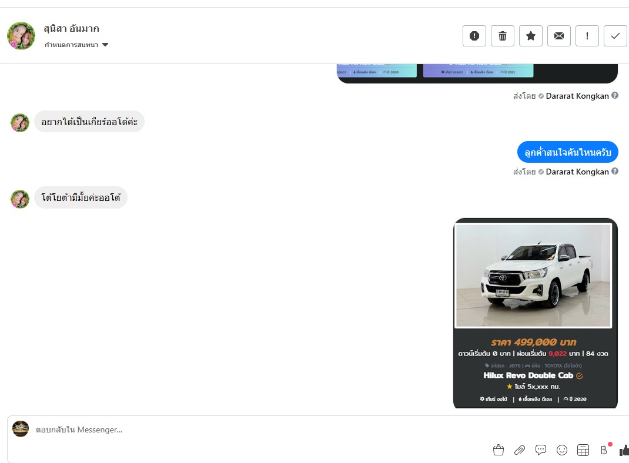Open partially visible car cards image at top
This screenshot has height=463, width=629.
[477, 73]
